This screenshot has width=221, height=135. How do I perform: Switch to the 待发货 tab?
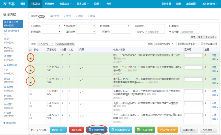pos(38,16)
